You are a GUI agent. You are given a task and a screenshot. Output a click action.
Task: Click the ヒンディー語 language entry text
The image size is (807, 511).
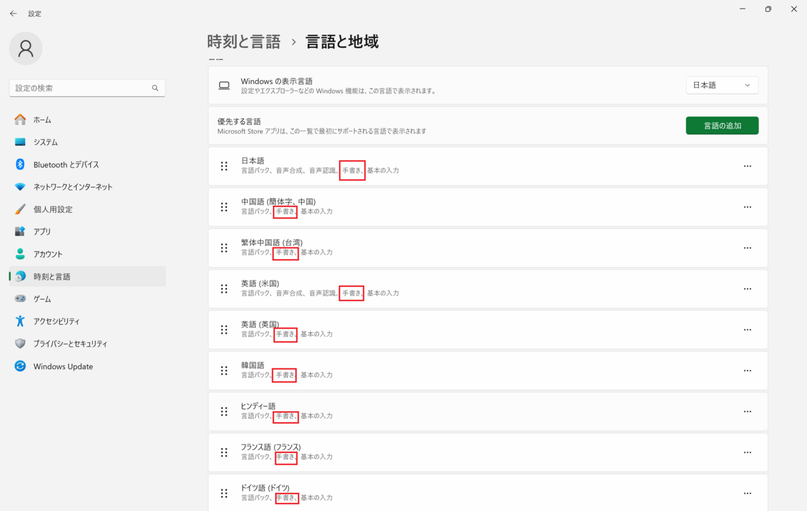coord(258,406)
